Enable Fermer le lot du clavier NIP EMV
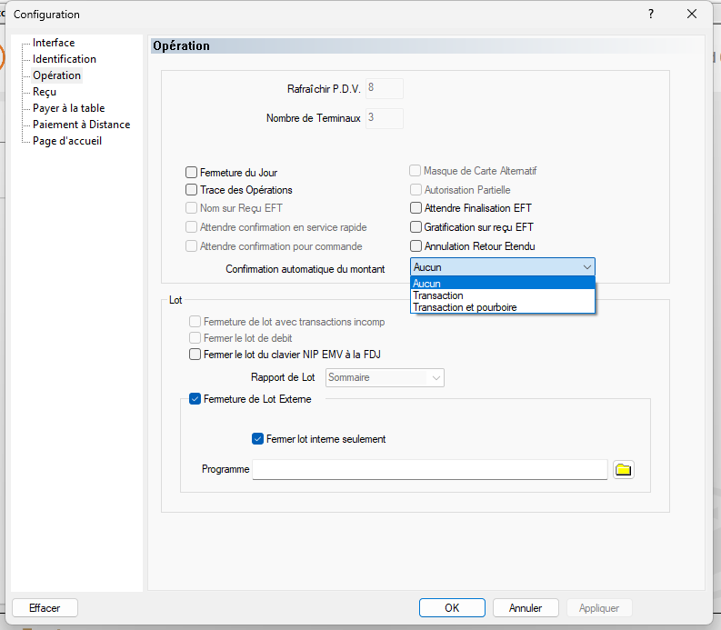721x630 pixels. 195,355
